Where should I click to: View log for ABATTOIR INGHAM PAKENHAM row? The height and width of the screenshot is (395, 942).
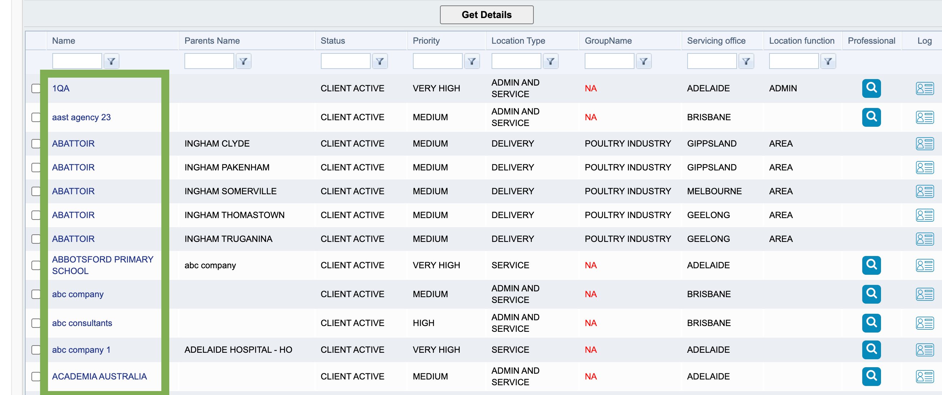(924, 167)
